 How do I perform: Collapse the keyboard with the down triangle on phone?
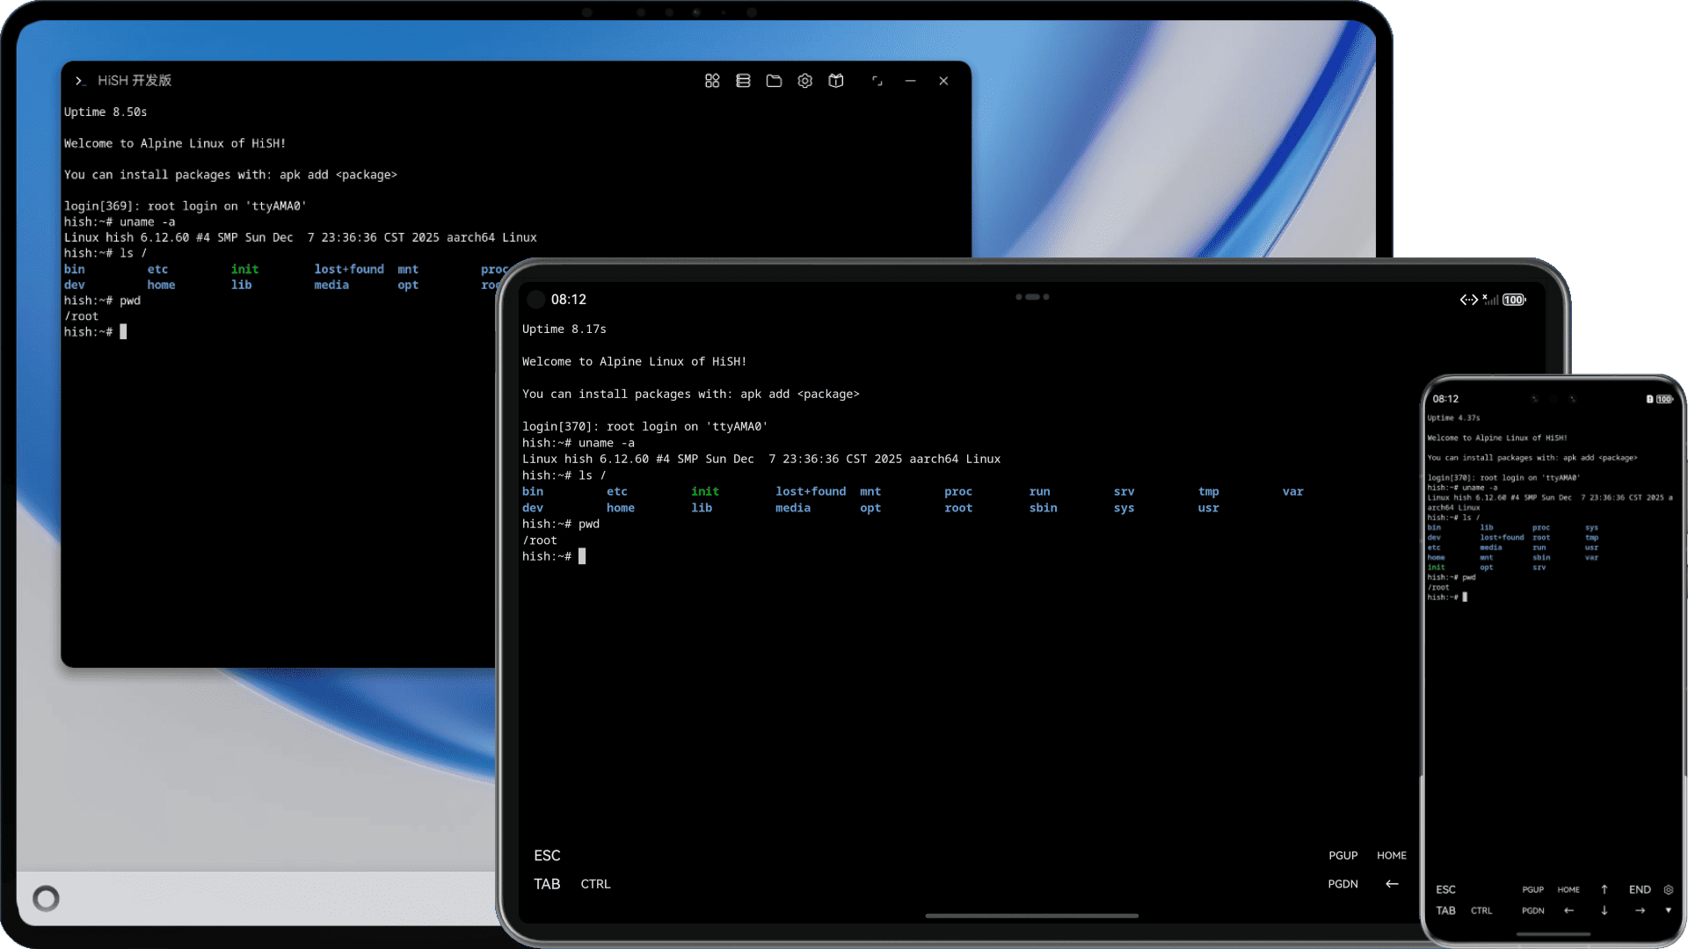click(x=1668, y=911)
